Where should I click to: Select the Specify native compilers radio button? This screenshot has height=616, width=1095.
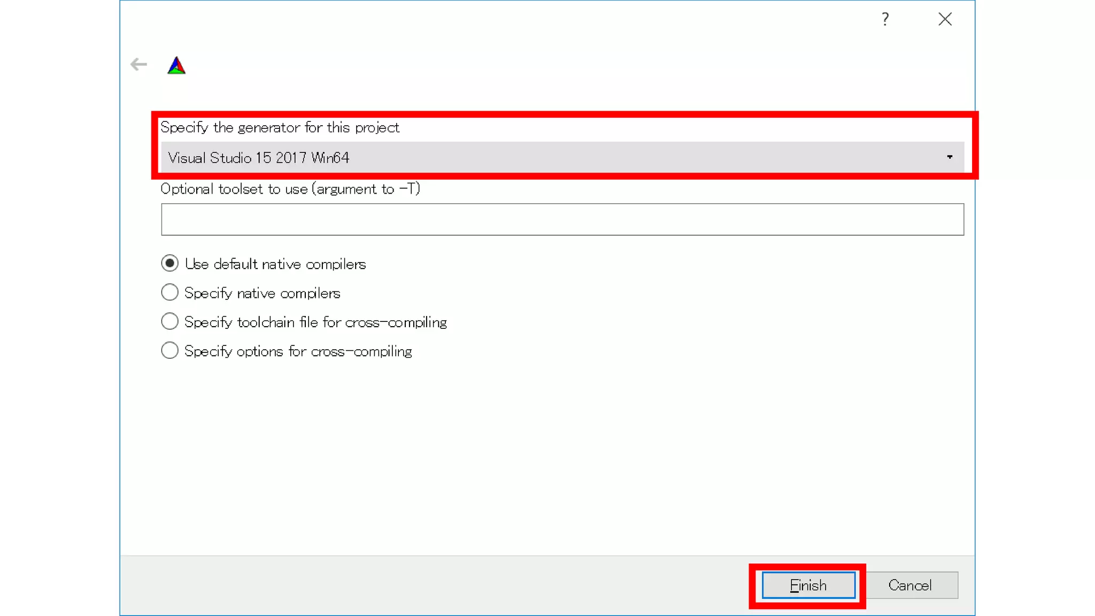coord(169,292)
